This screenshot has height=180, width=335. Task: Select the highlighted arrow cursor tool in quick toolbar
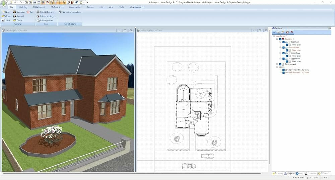click(64, 2)
